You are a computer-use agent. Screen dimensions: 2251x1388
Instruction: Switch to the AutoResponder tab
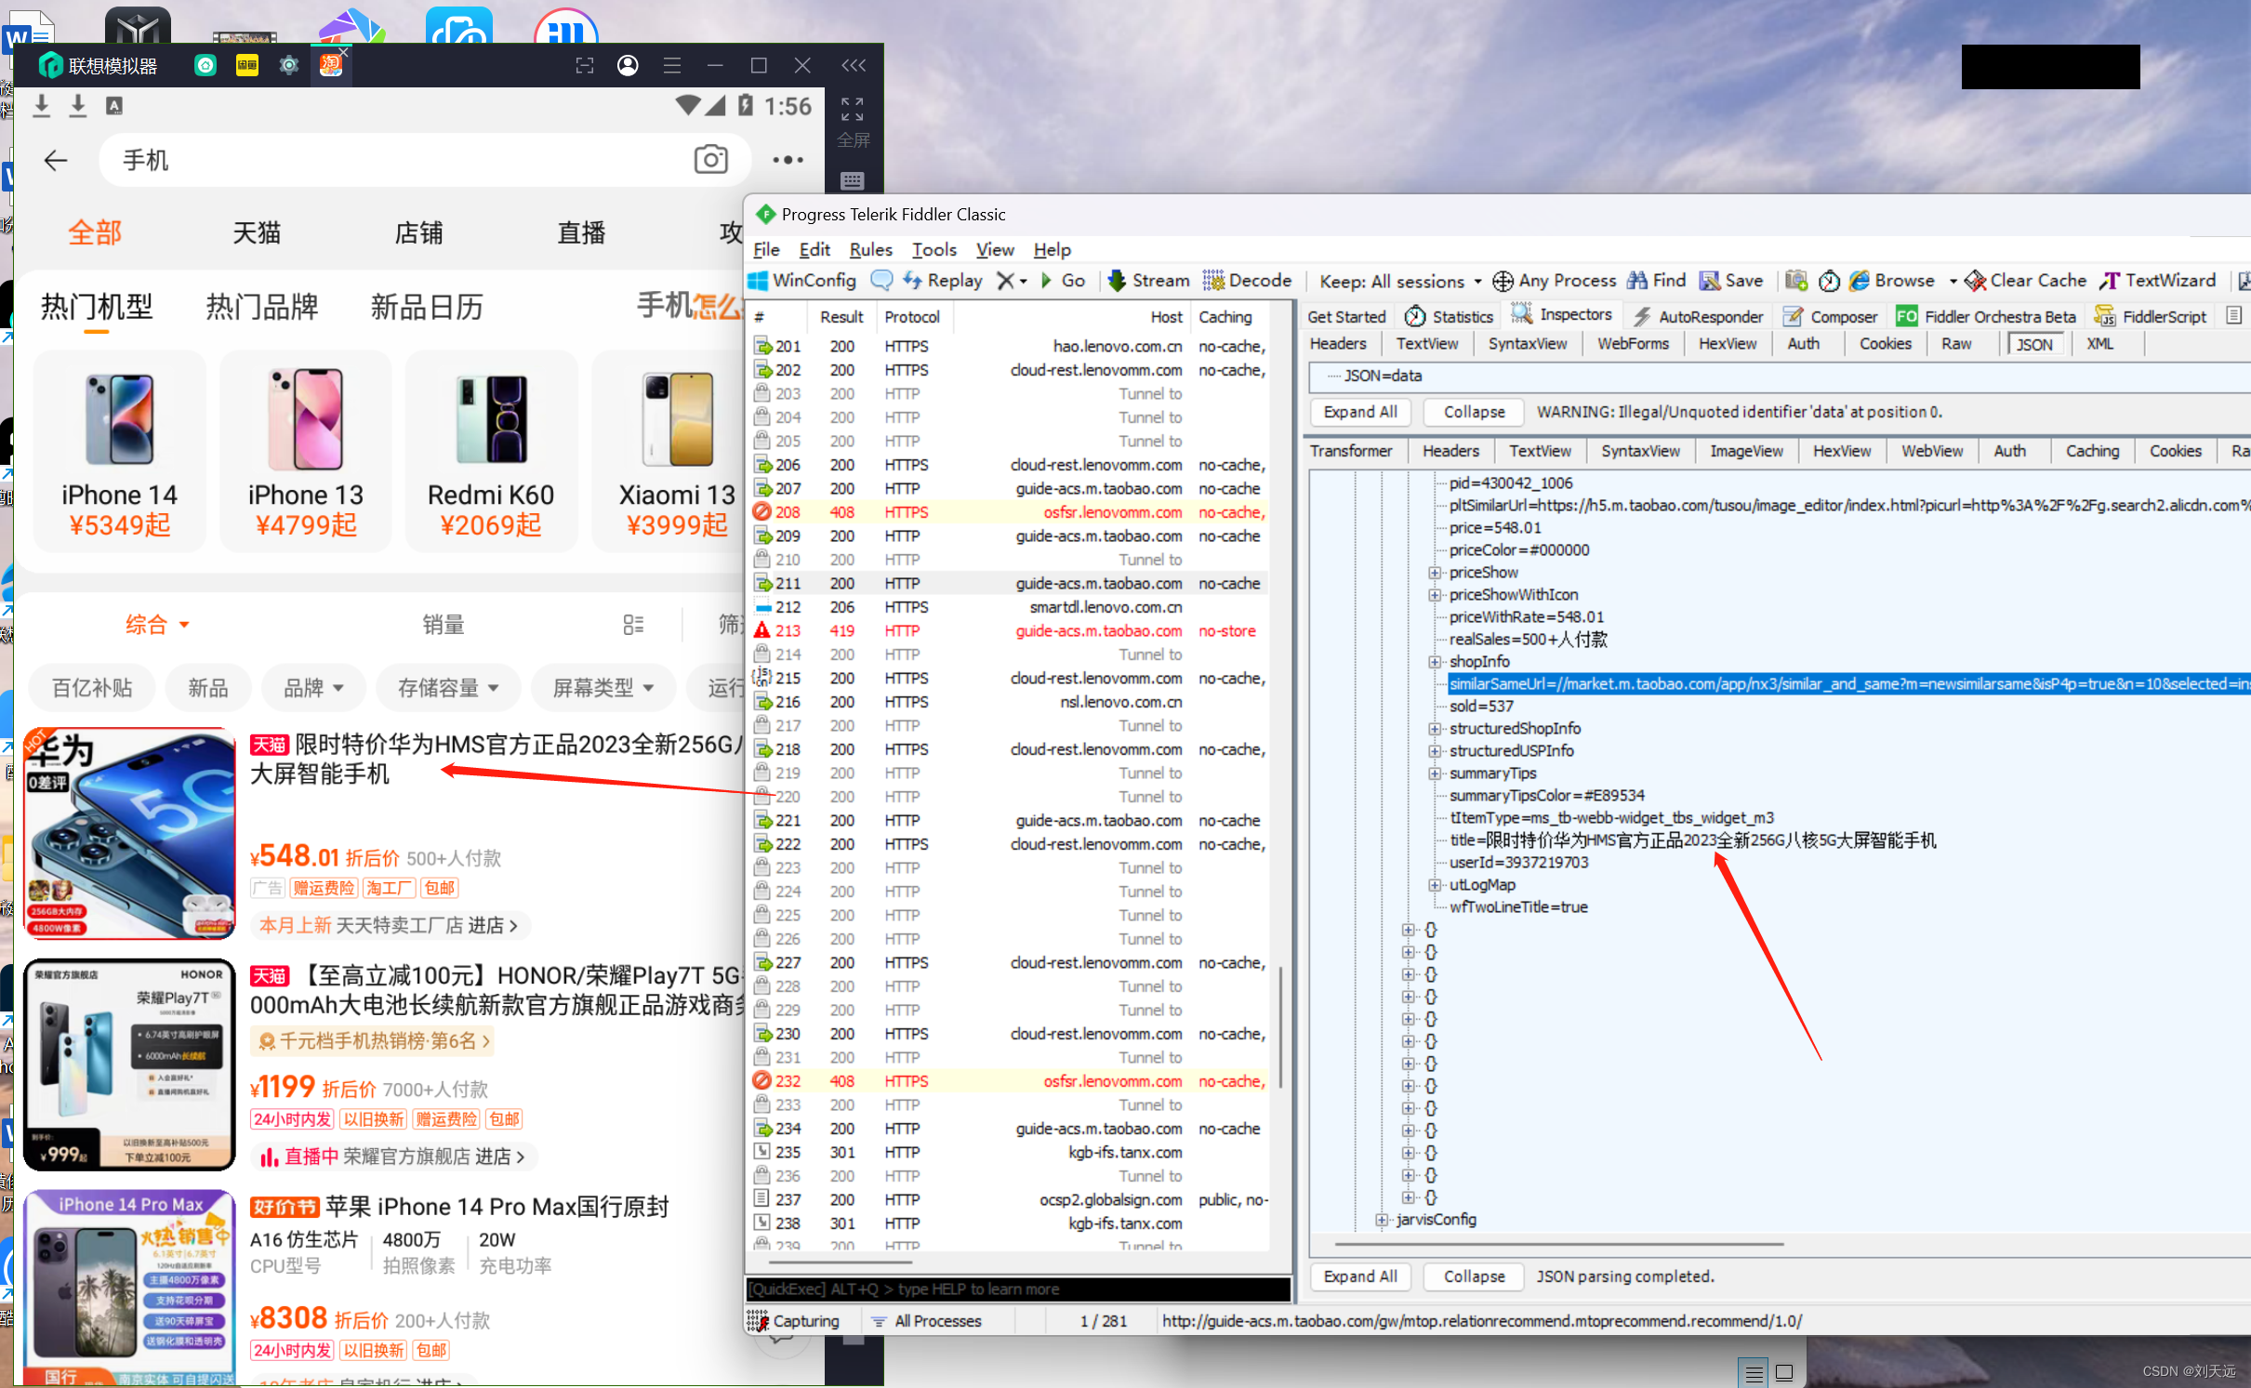pos(1698,317)
